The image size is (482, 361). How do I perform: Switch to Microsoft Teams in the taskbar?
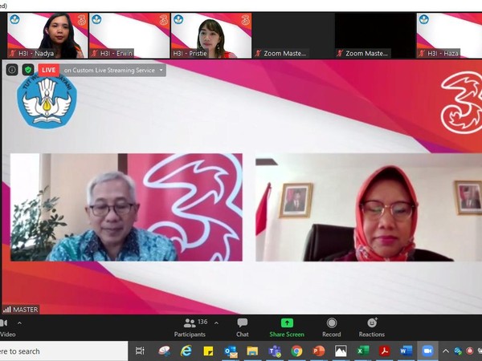click(275, 351)
